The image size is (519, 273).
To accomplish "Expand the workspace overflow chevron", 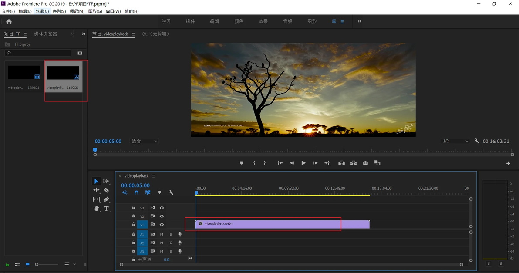I will click(360, 21).
